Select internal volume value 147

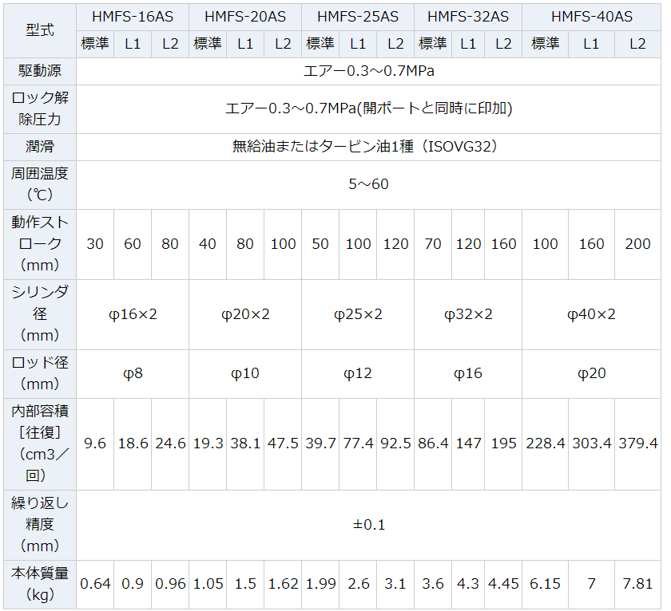pos(468,444)
